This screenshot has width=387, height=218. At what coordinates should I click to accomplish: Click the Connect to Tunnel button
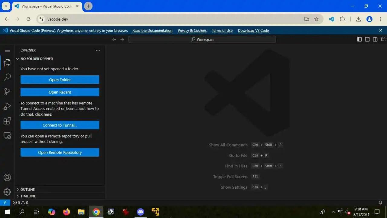point(60,125)
